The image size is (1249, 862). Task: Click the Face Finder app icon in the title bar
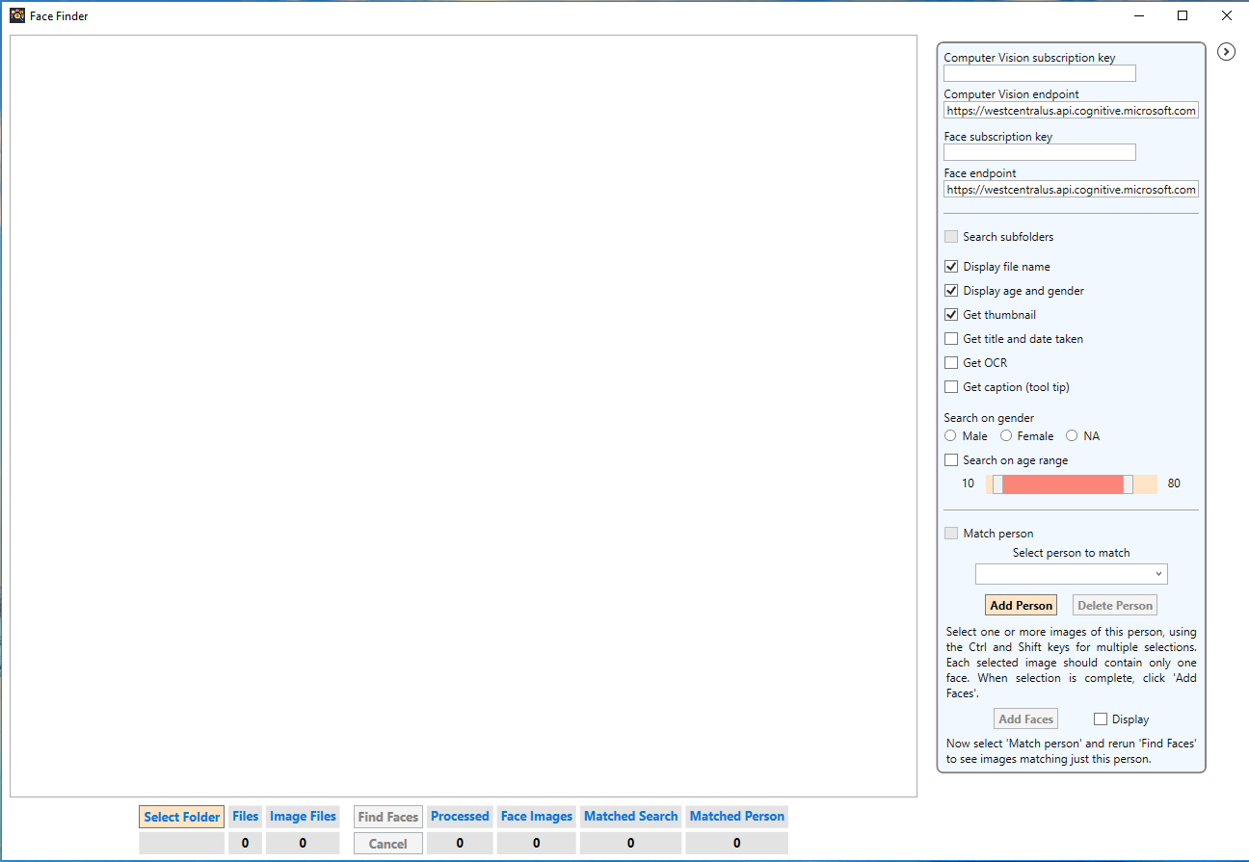point(17,15)
